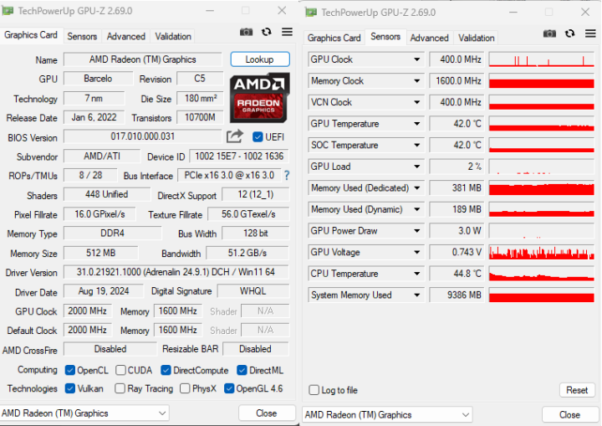
Task: Open System Memory Used sensor dropdown
Action: (x=416, y=295)
